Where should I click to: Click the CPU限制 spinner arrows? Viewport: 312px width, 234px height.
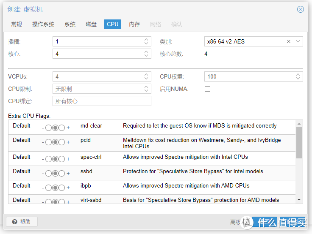click(147, 89)
